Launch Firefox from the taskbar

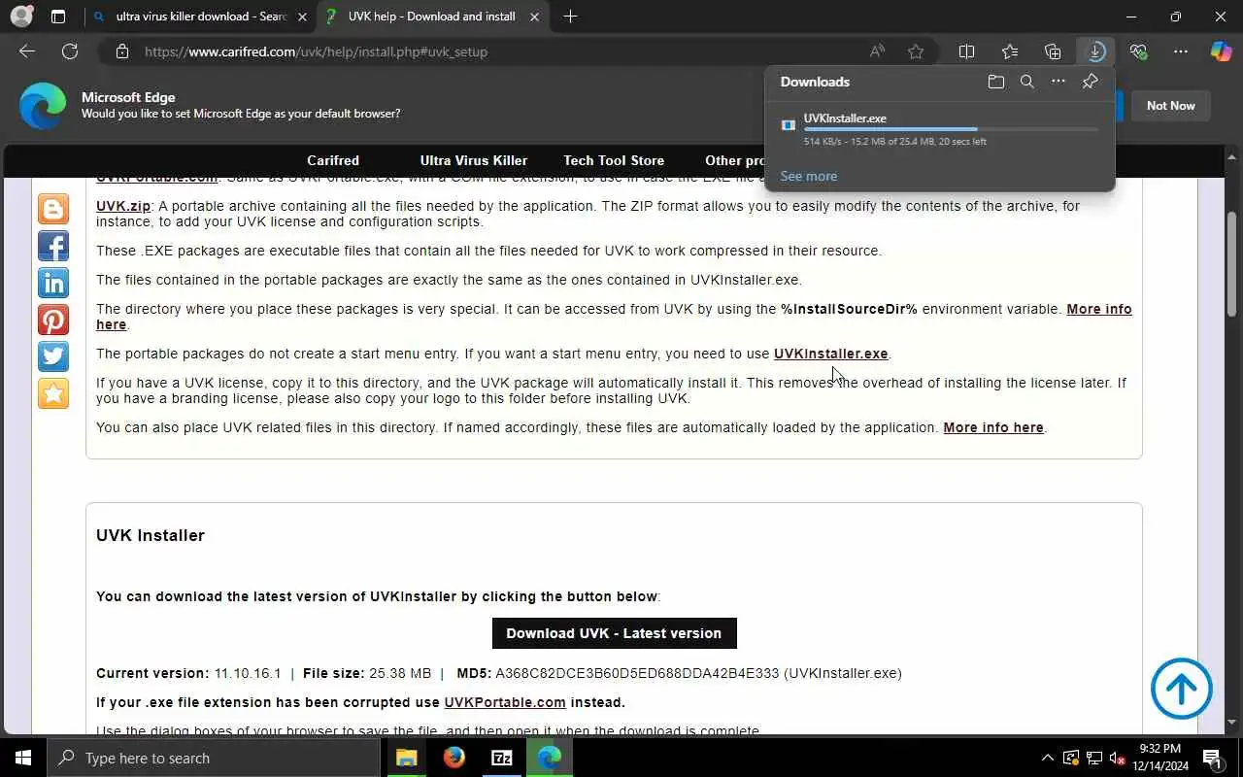pyautogui.click(x=454, y=758)
